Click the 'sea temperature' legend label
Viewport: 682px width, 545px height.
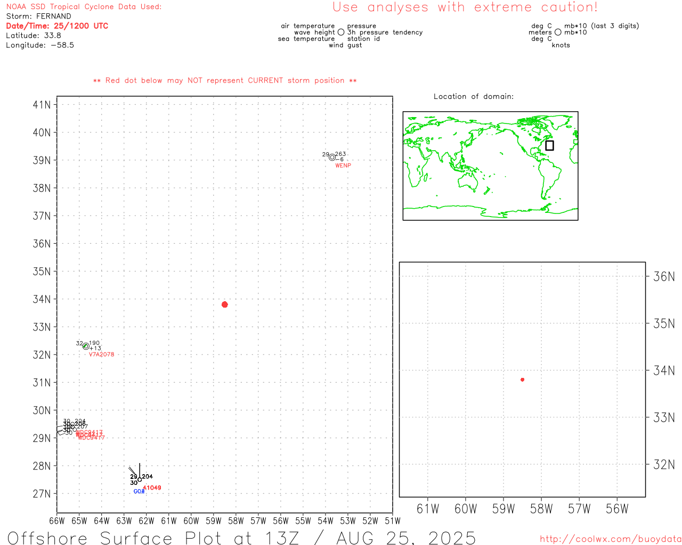coord(306,39)
